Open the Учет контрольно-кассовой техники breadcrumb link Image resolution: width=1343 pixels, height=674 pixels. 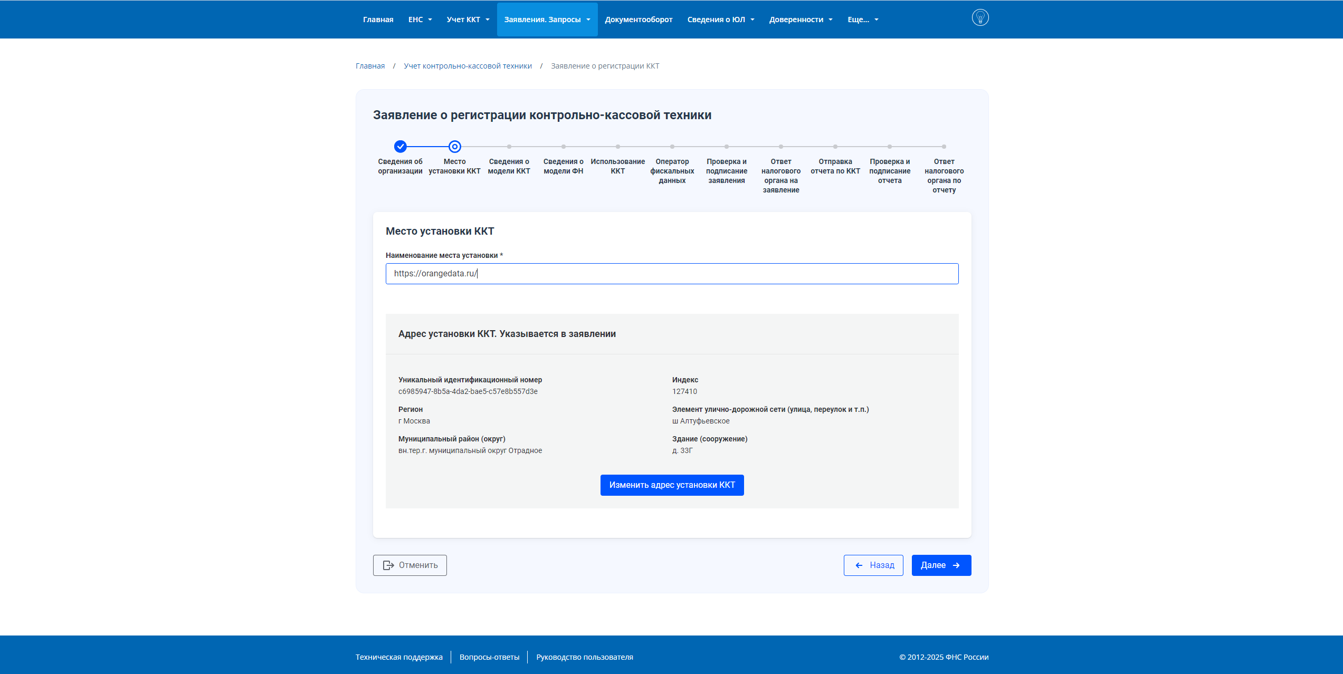click(468, 66)
